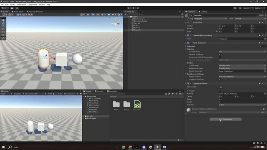Viewport: 267px width, 150px height.
Task: Open the Package Manager tab
Action: click(35, 12)
